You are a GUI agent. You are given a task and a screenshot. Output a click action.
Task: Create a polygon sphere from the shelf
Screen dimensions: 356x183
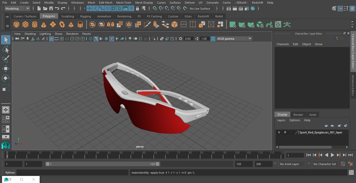point(16,25)
